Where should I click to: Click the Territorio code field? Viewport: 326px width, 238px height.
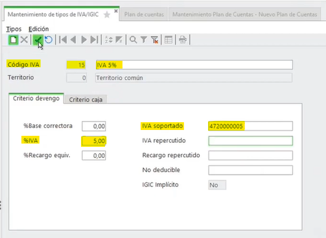[76, 78]
